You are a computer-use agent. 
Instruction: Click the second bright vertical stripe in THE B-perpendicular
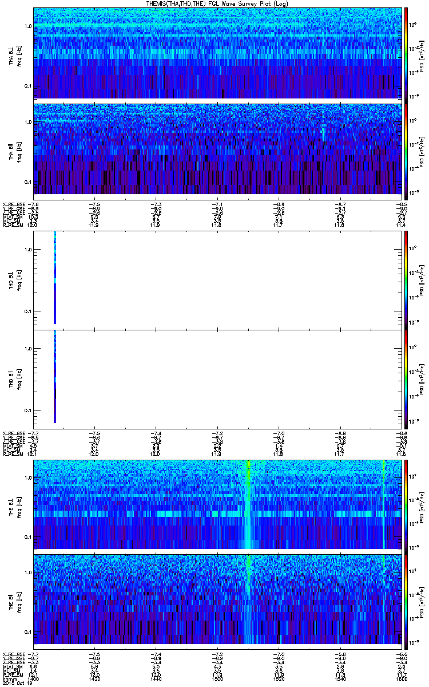tap(383, 504)
